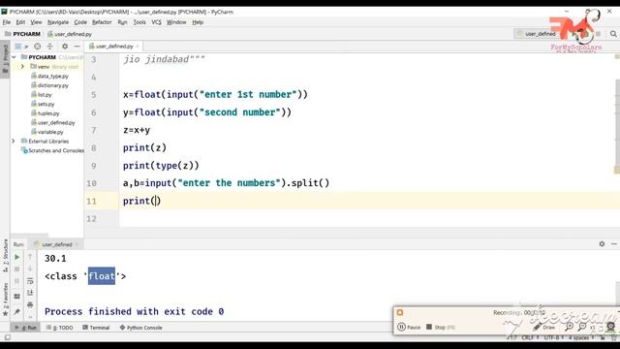Open the Run menu

(122, 22)
